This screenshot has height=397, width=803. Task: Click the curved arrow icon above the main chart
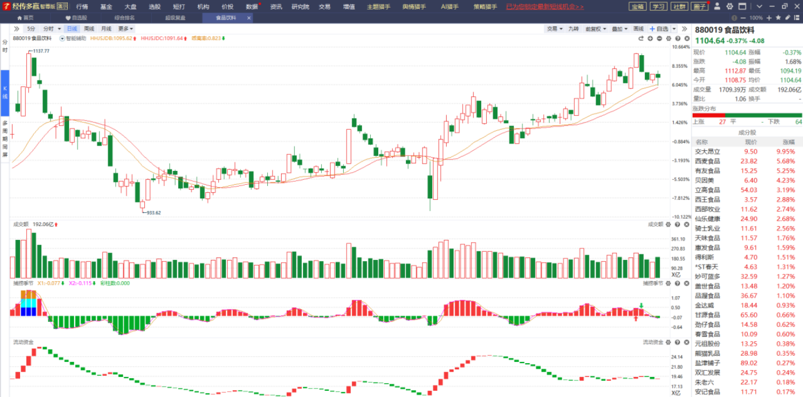[x=641, y=38]
